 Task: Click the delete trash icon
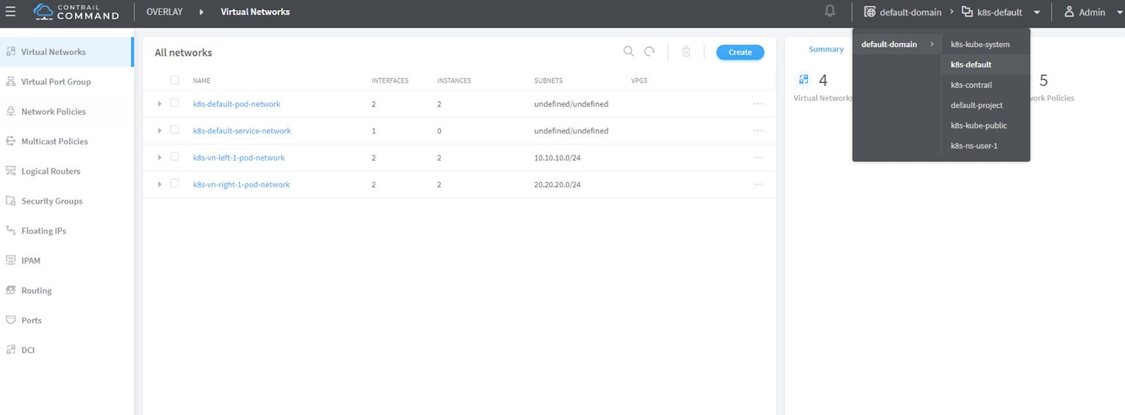coord(686,51)
